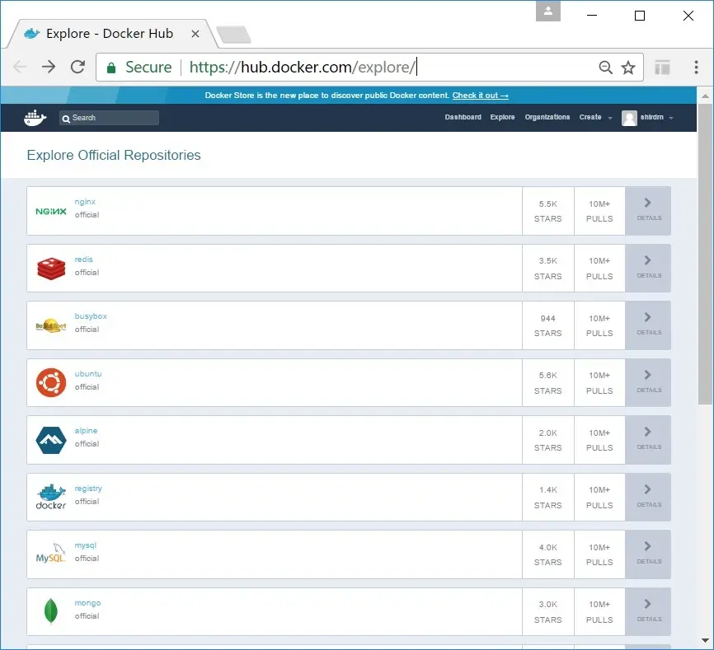Open the busybox repository link

click(91, 316)
